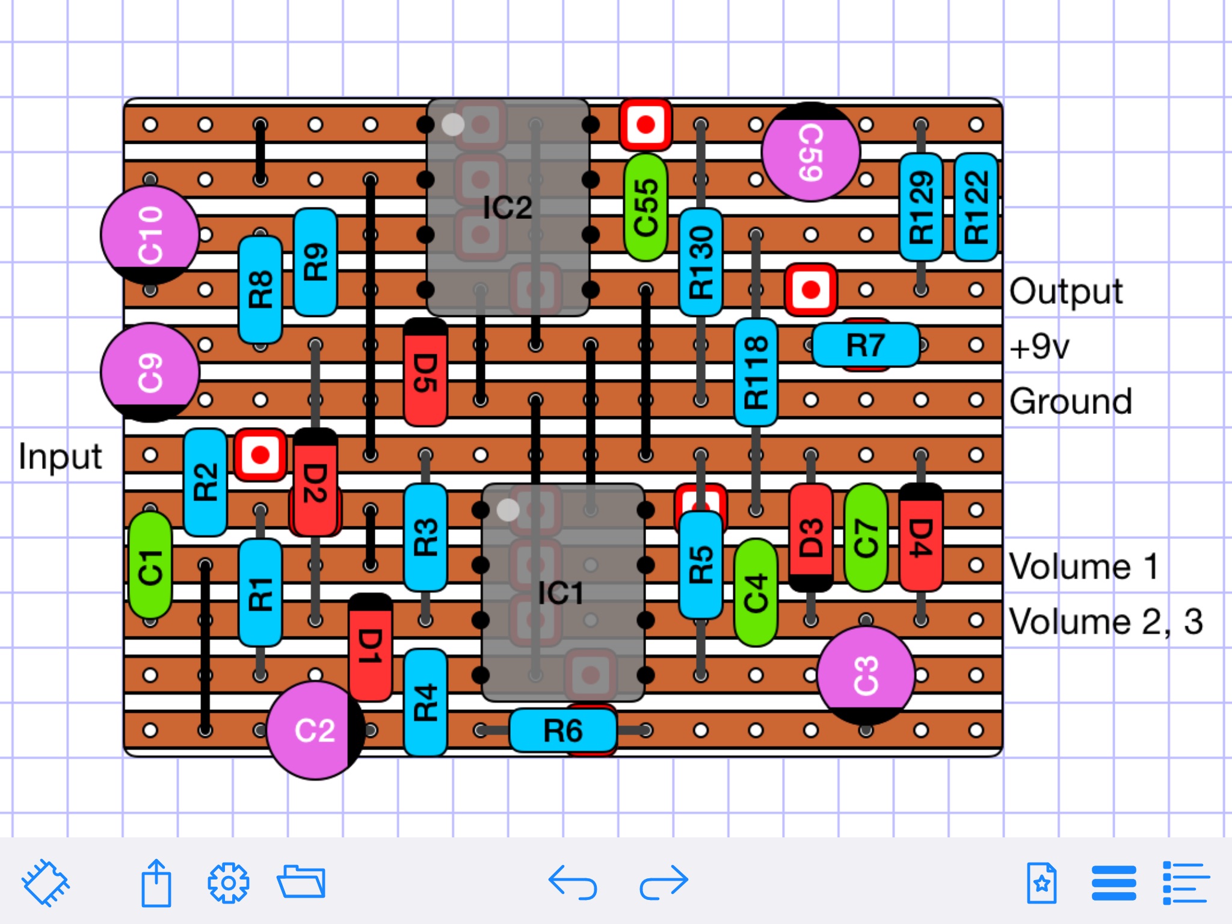Click the Volume 2, 3 label
Image resolution: width=1232 pixels, height=924 pixels.
point(1106,622)
